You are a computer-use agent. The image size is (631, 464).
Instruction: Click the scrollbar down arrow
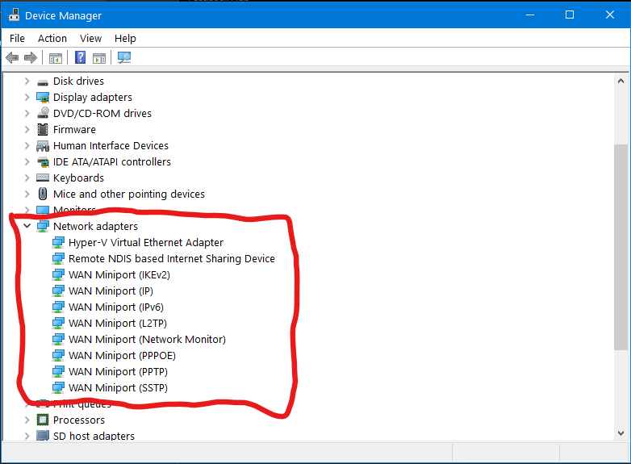point(621,433)
